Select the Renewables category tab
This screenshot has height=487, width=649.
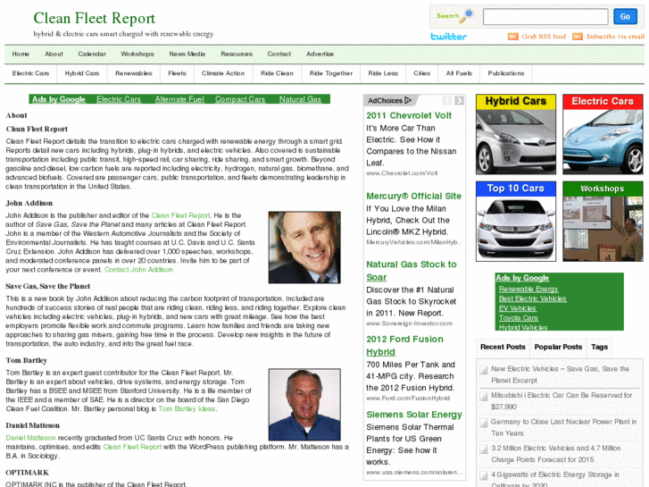point(134,73)
